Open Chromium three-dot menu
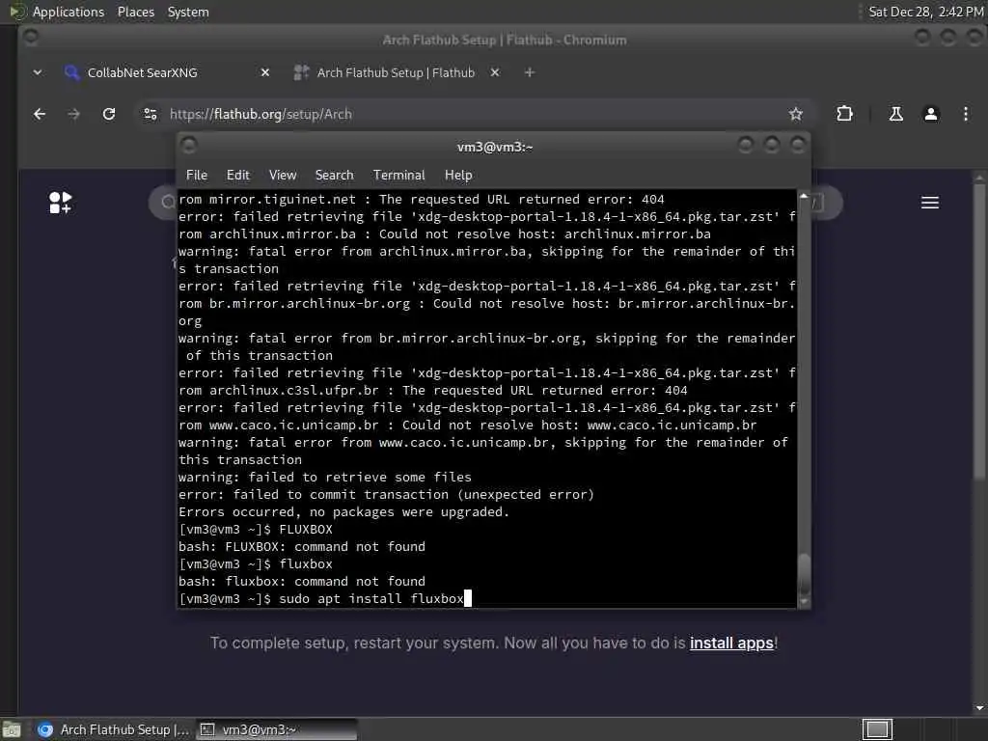 pos(966,114)
